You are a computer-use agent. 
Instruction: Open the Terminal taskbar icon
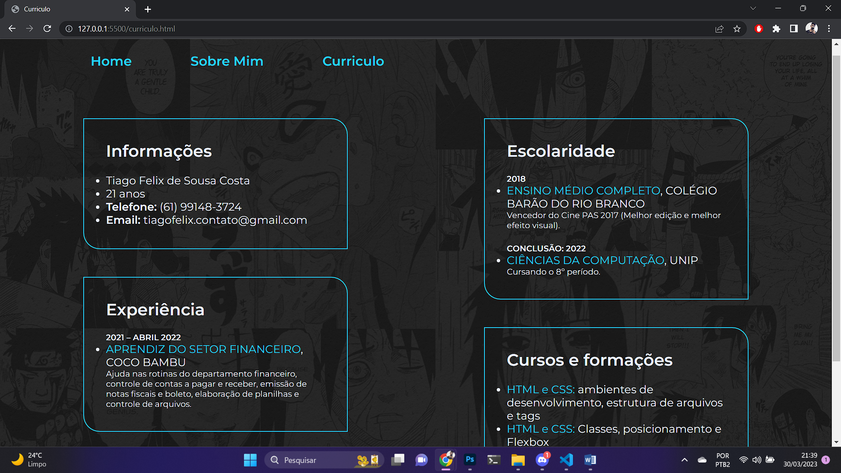[494, 460]
